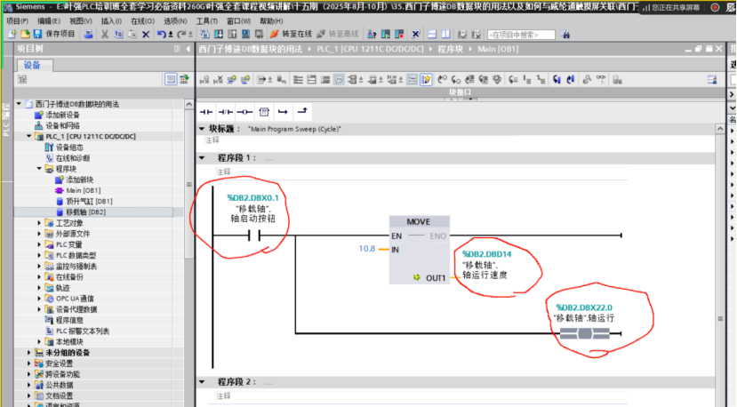This screenshot has height=407, width=737.
Task: Toggle the favorites bar in editor
Action: click(x=426, y=80)
